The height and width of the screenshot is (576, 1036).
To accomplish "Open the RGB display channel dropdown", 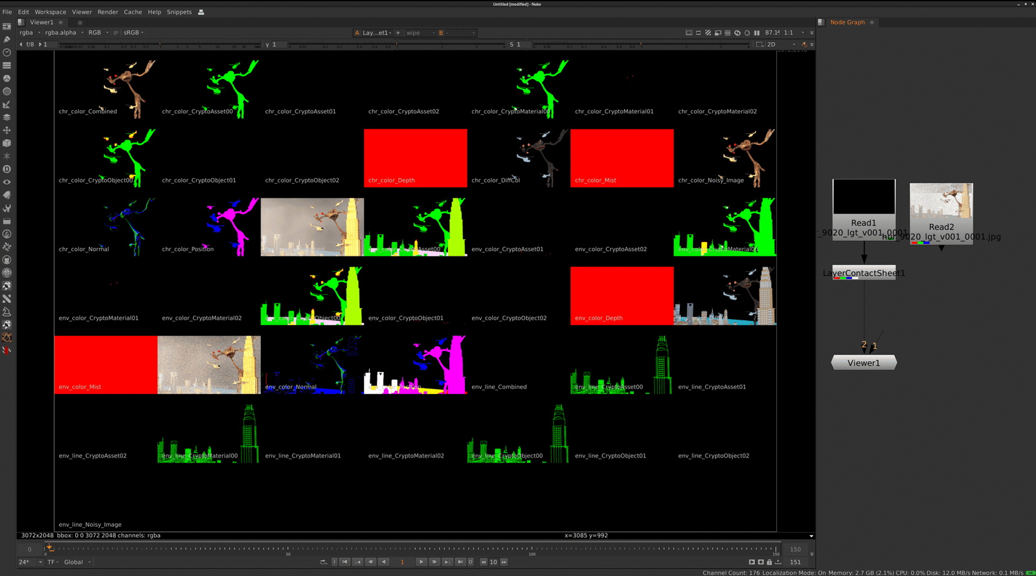I will pyautogui.click(x=98, y=32).
